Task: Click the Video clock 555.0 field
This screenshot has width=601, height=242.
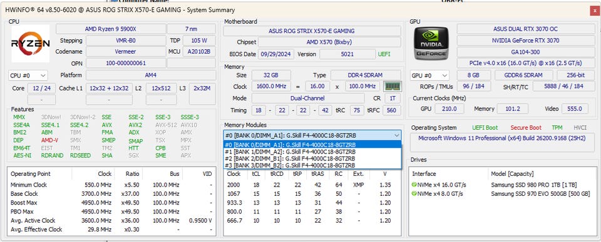Action: [x=575, y=109]
